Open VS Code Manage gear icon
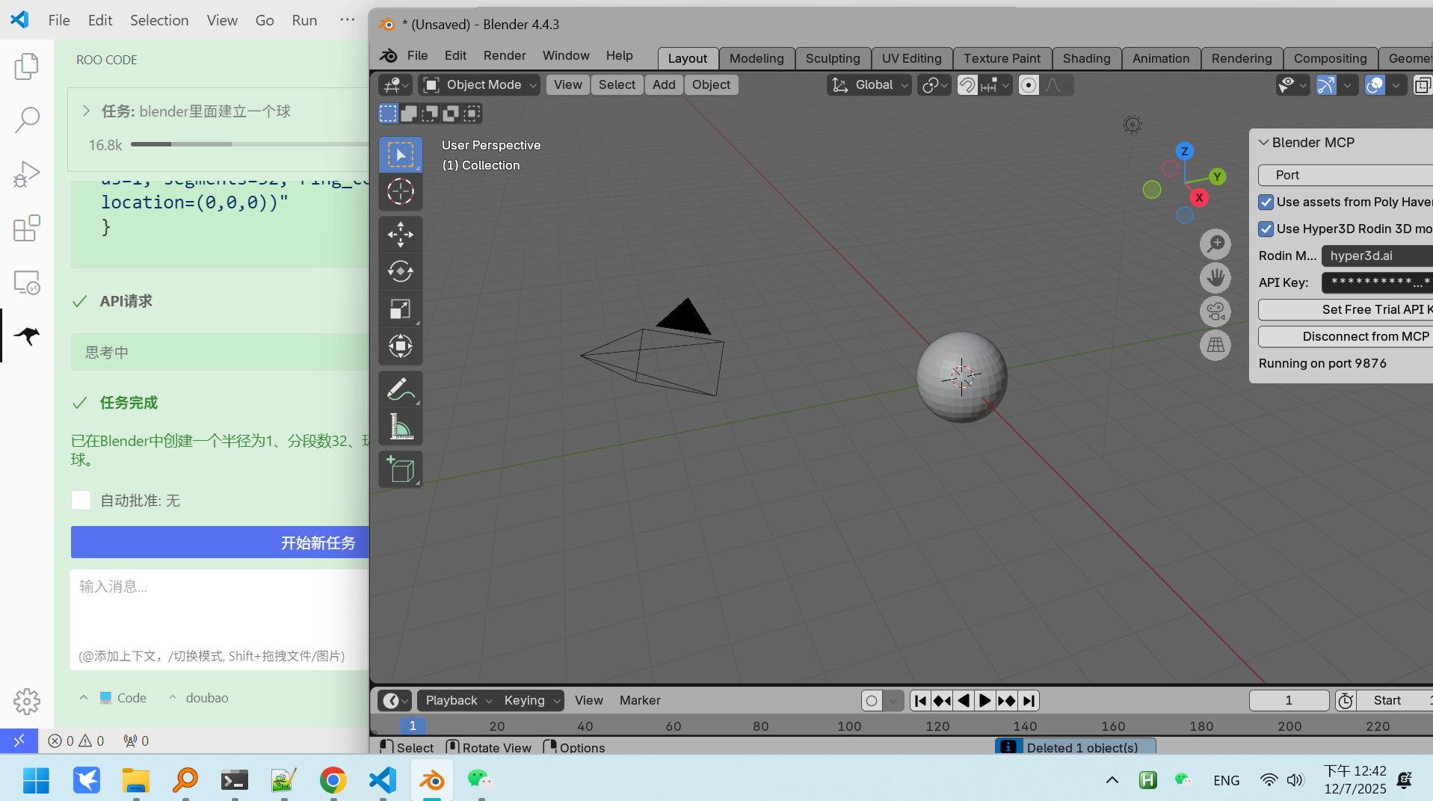The width and height of the screenshot is (1433, 801). click(27, 701)
